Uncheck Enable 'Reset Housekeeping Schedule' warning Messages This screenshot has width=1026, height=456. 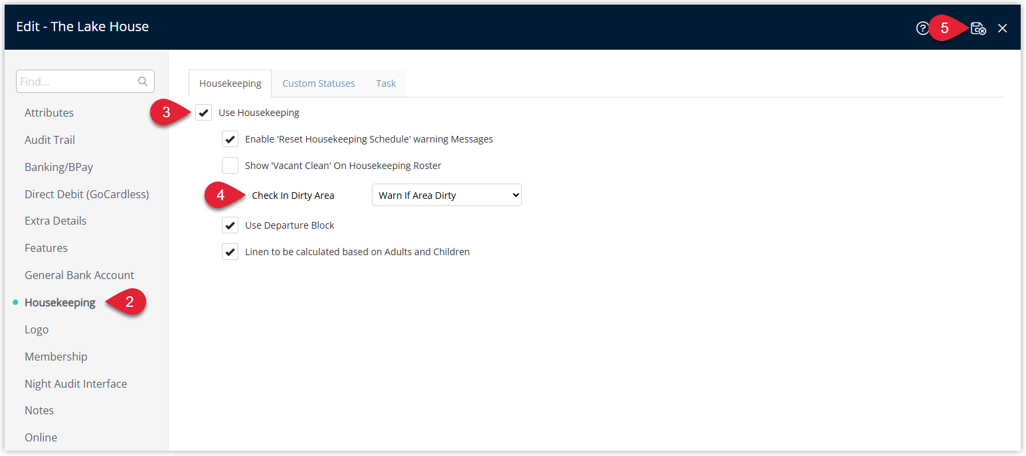tap(230, 139)
